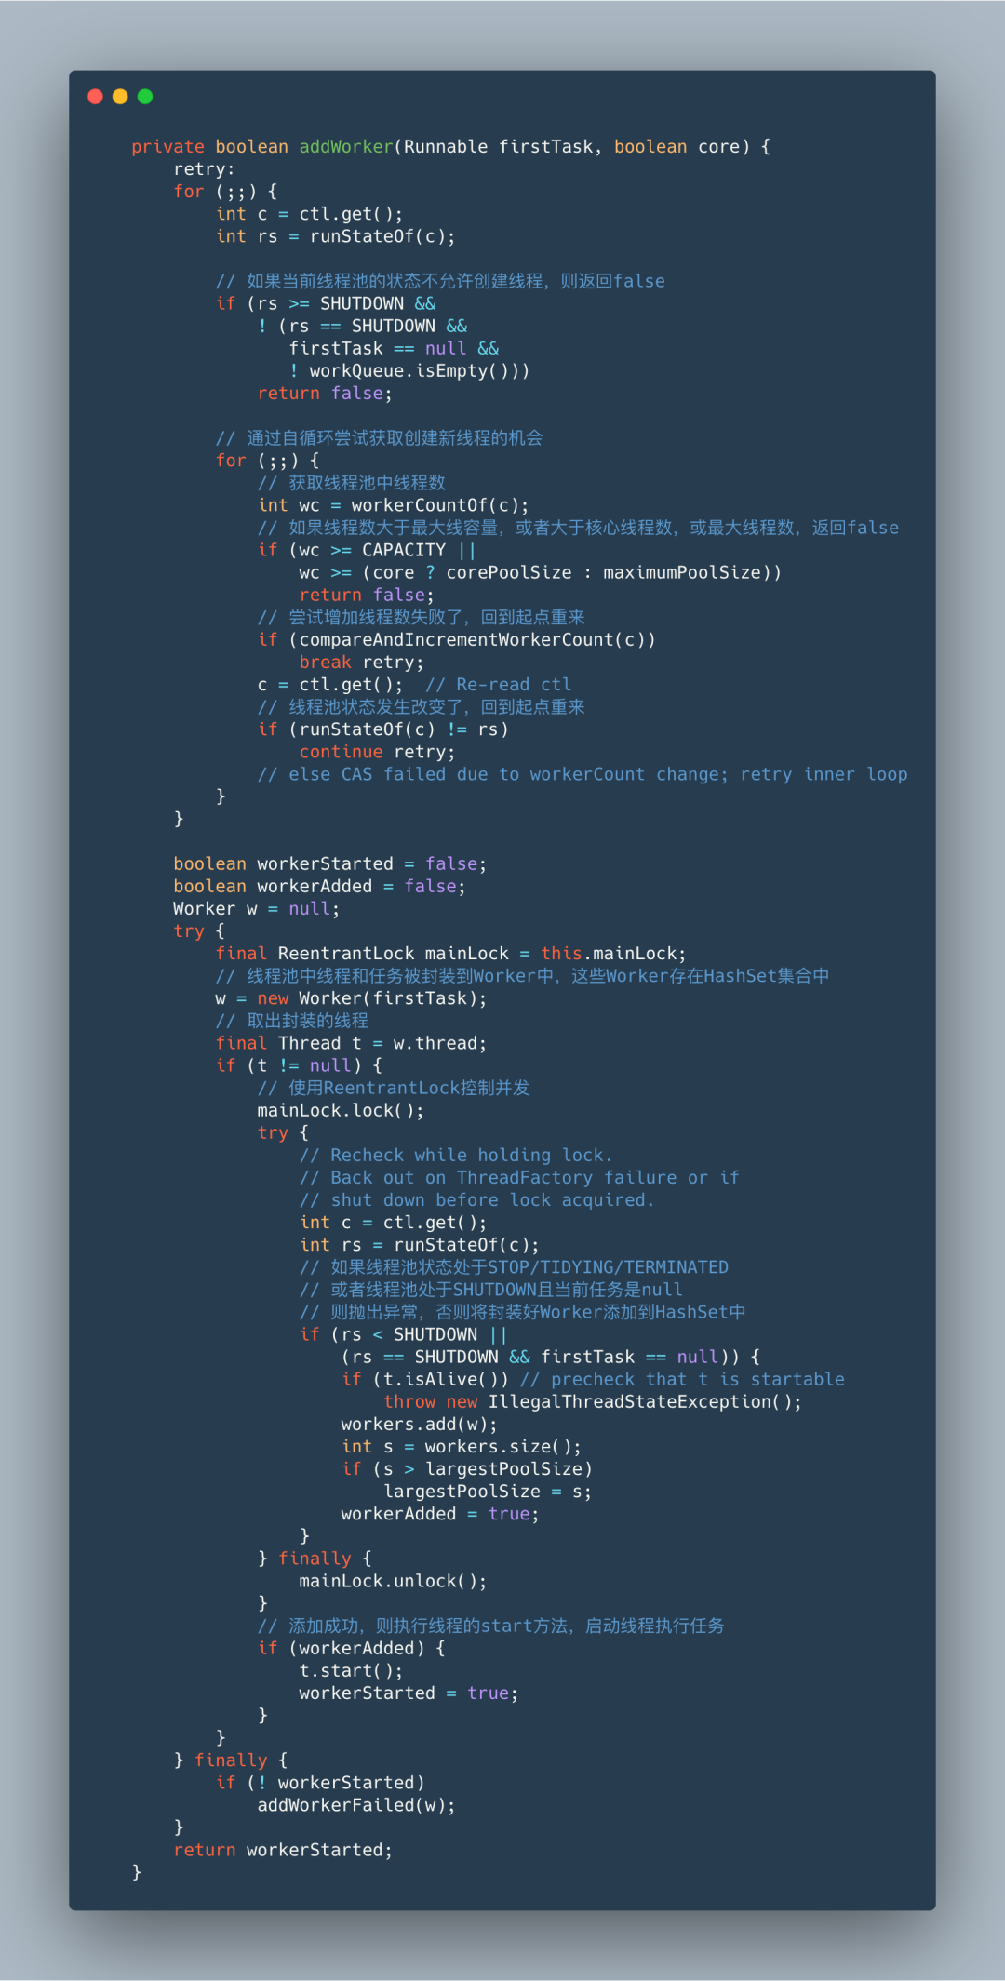
Task: Click 'throw new IllegalThreadStateException();' line
Action: click(593, 1401)
